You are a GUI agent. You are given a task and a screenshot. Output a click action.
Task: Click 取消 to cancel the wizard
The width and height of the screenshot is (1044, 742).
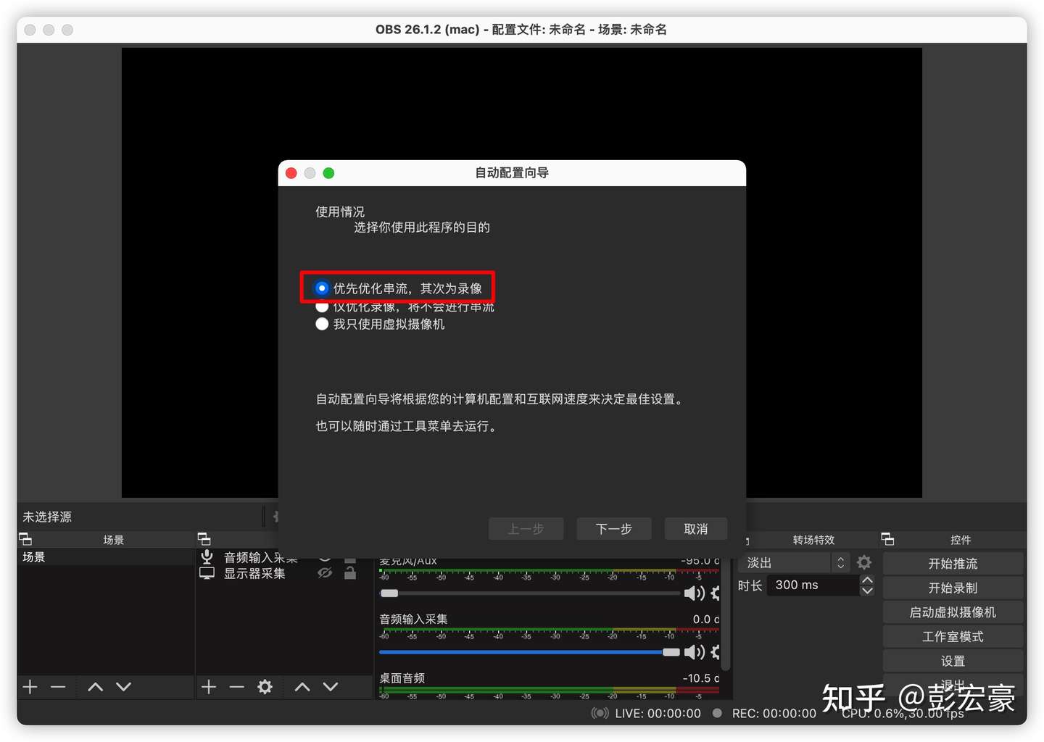coord(696,529)
